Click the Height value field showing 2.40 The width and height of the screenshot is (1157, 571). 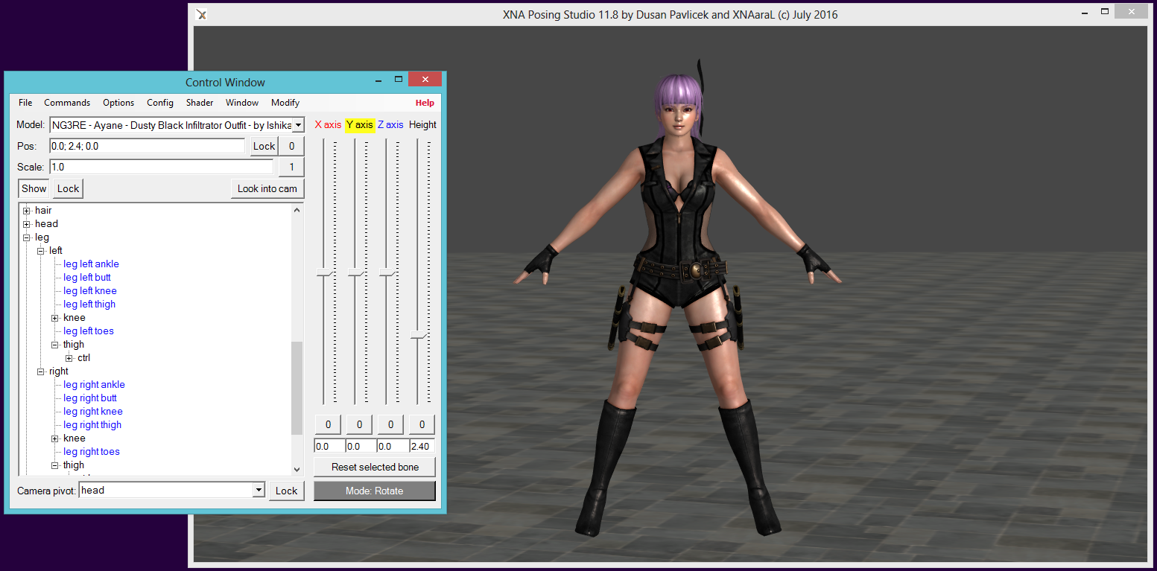pos(422,447)
